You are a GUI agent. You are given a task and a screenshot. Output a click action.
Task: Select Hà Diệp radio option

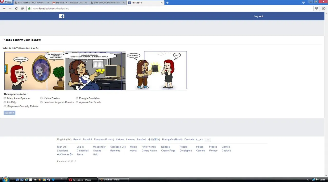[x=5, y=102]
